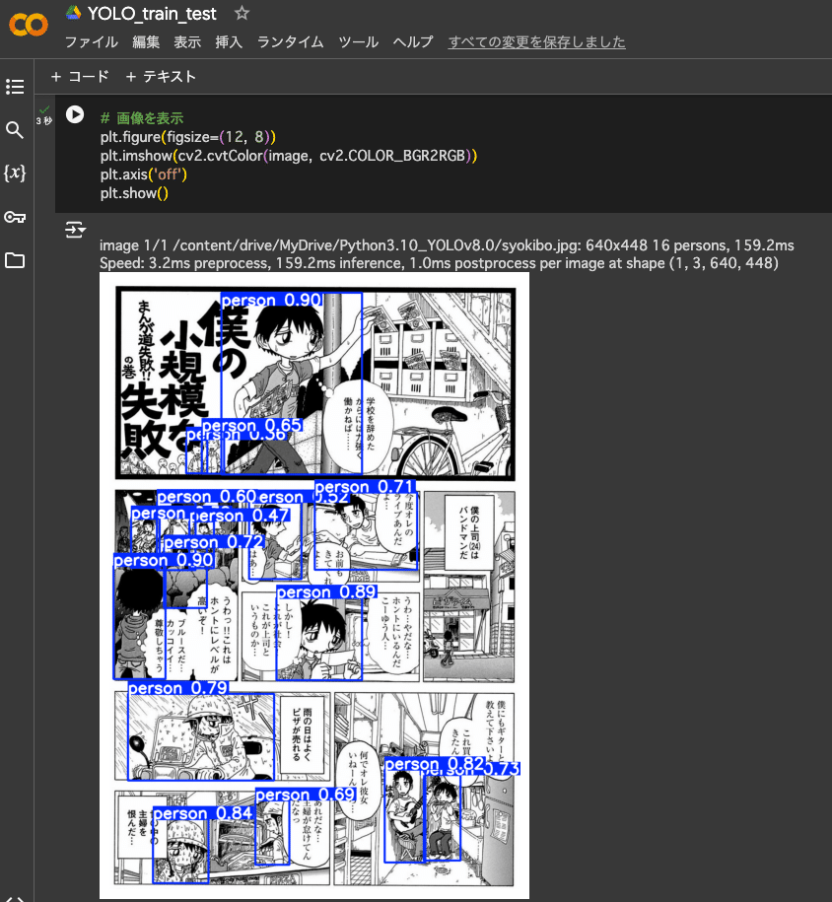The height and width of the screenshot is (902, 832).
Task: Click the person 0.47 detection label
Action: (241, 515)
